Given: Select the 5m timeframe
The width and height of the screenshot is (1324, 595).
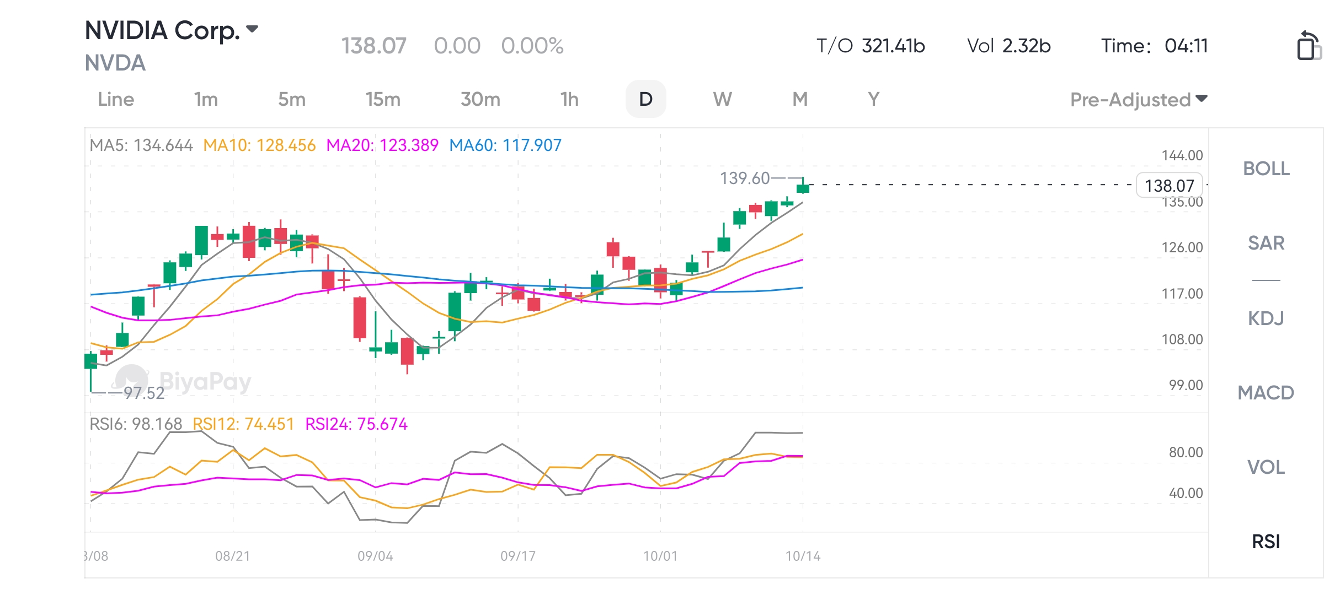Looking at the screenshot, I should (292, 99).
